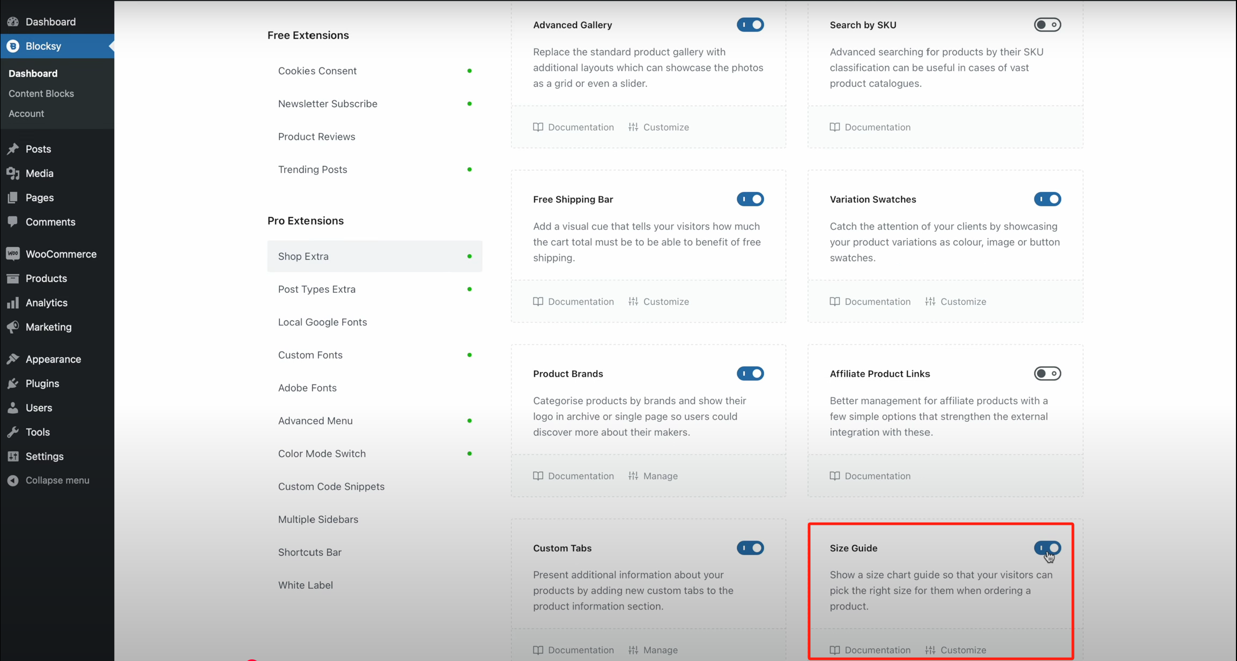Enable the Search by SKU toggle
The image size is (1237, 661).
click(1047, 25)
